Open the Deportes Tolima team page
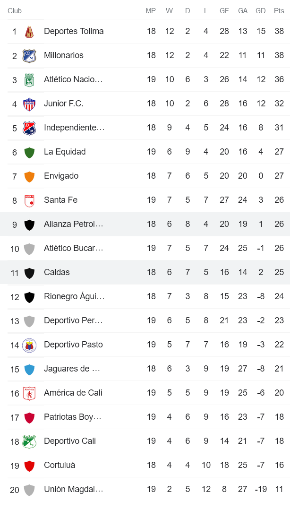290x510 pixels. coord(74,31)
